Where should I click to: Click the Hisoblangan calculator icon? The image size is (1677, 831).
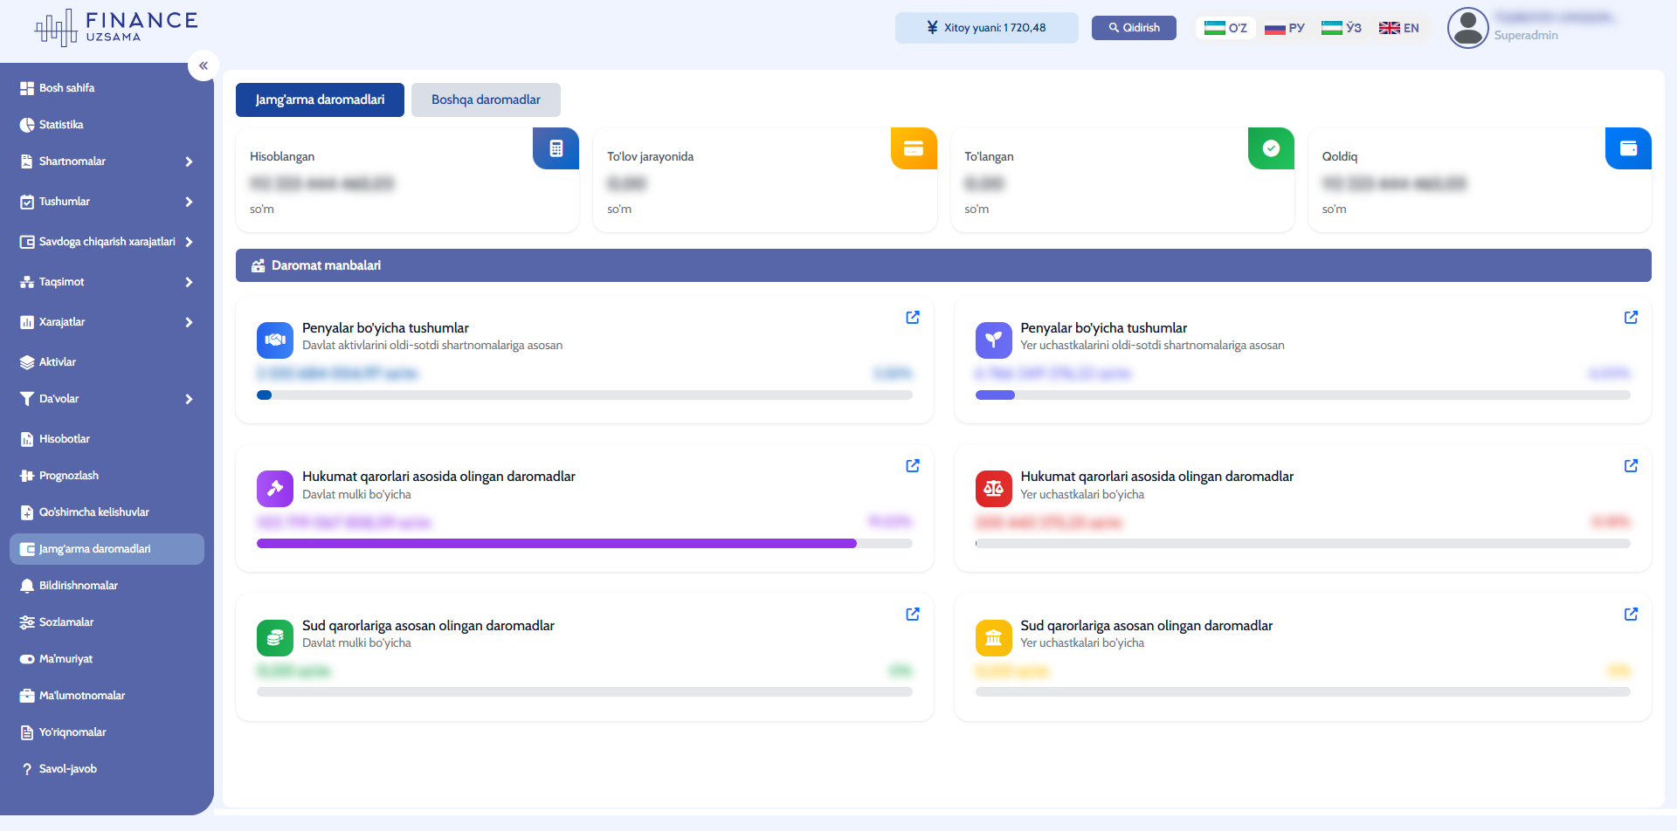click(556, 149)
